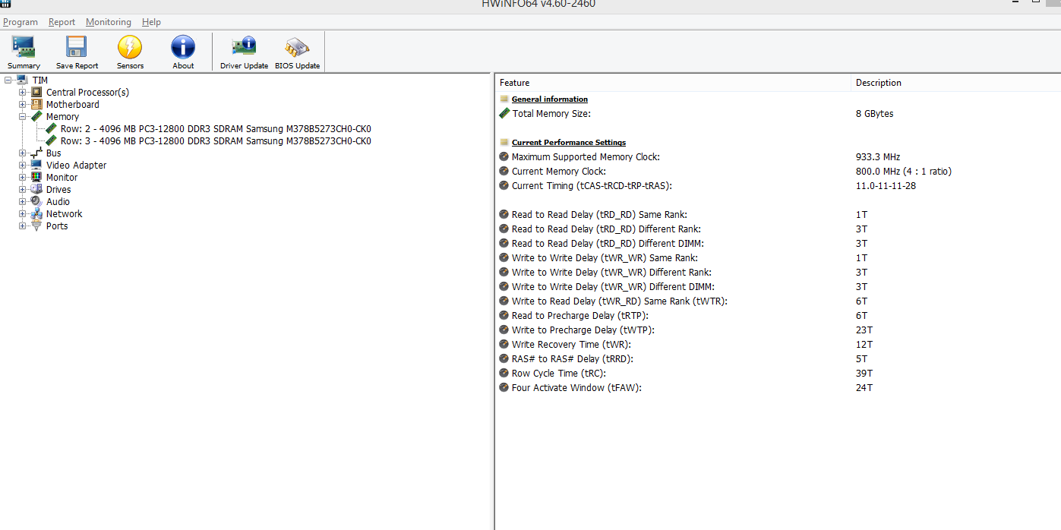
Task: Select Row: 2 Samsung memory entry text
Action: point(216,128)
